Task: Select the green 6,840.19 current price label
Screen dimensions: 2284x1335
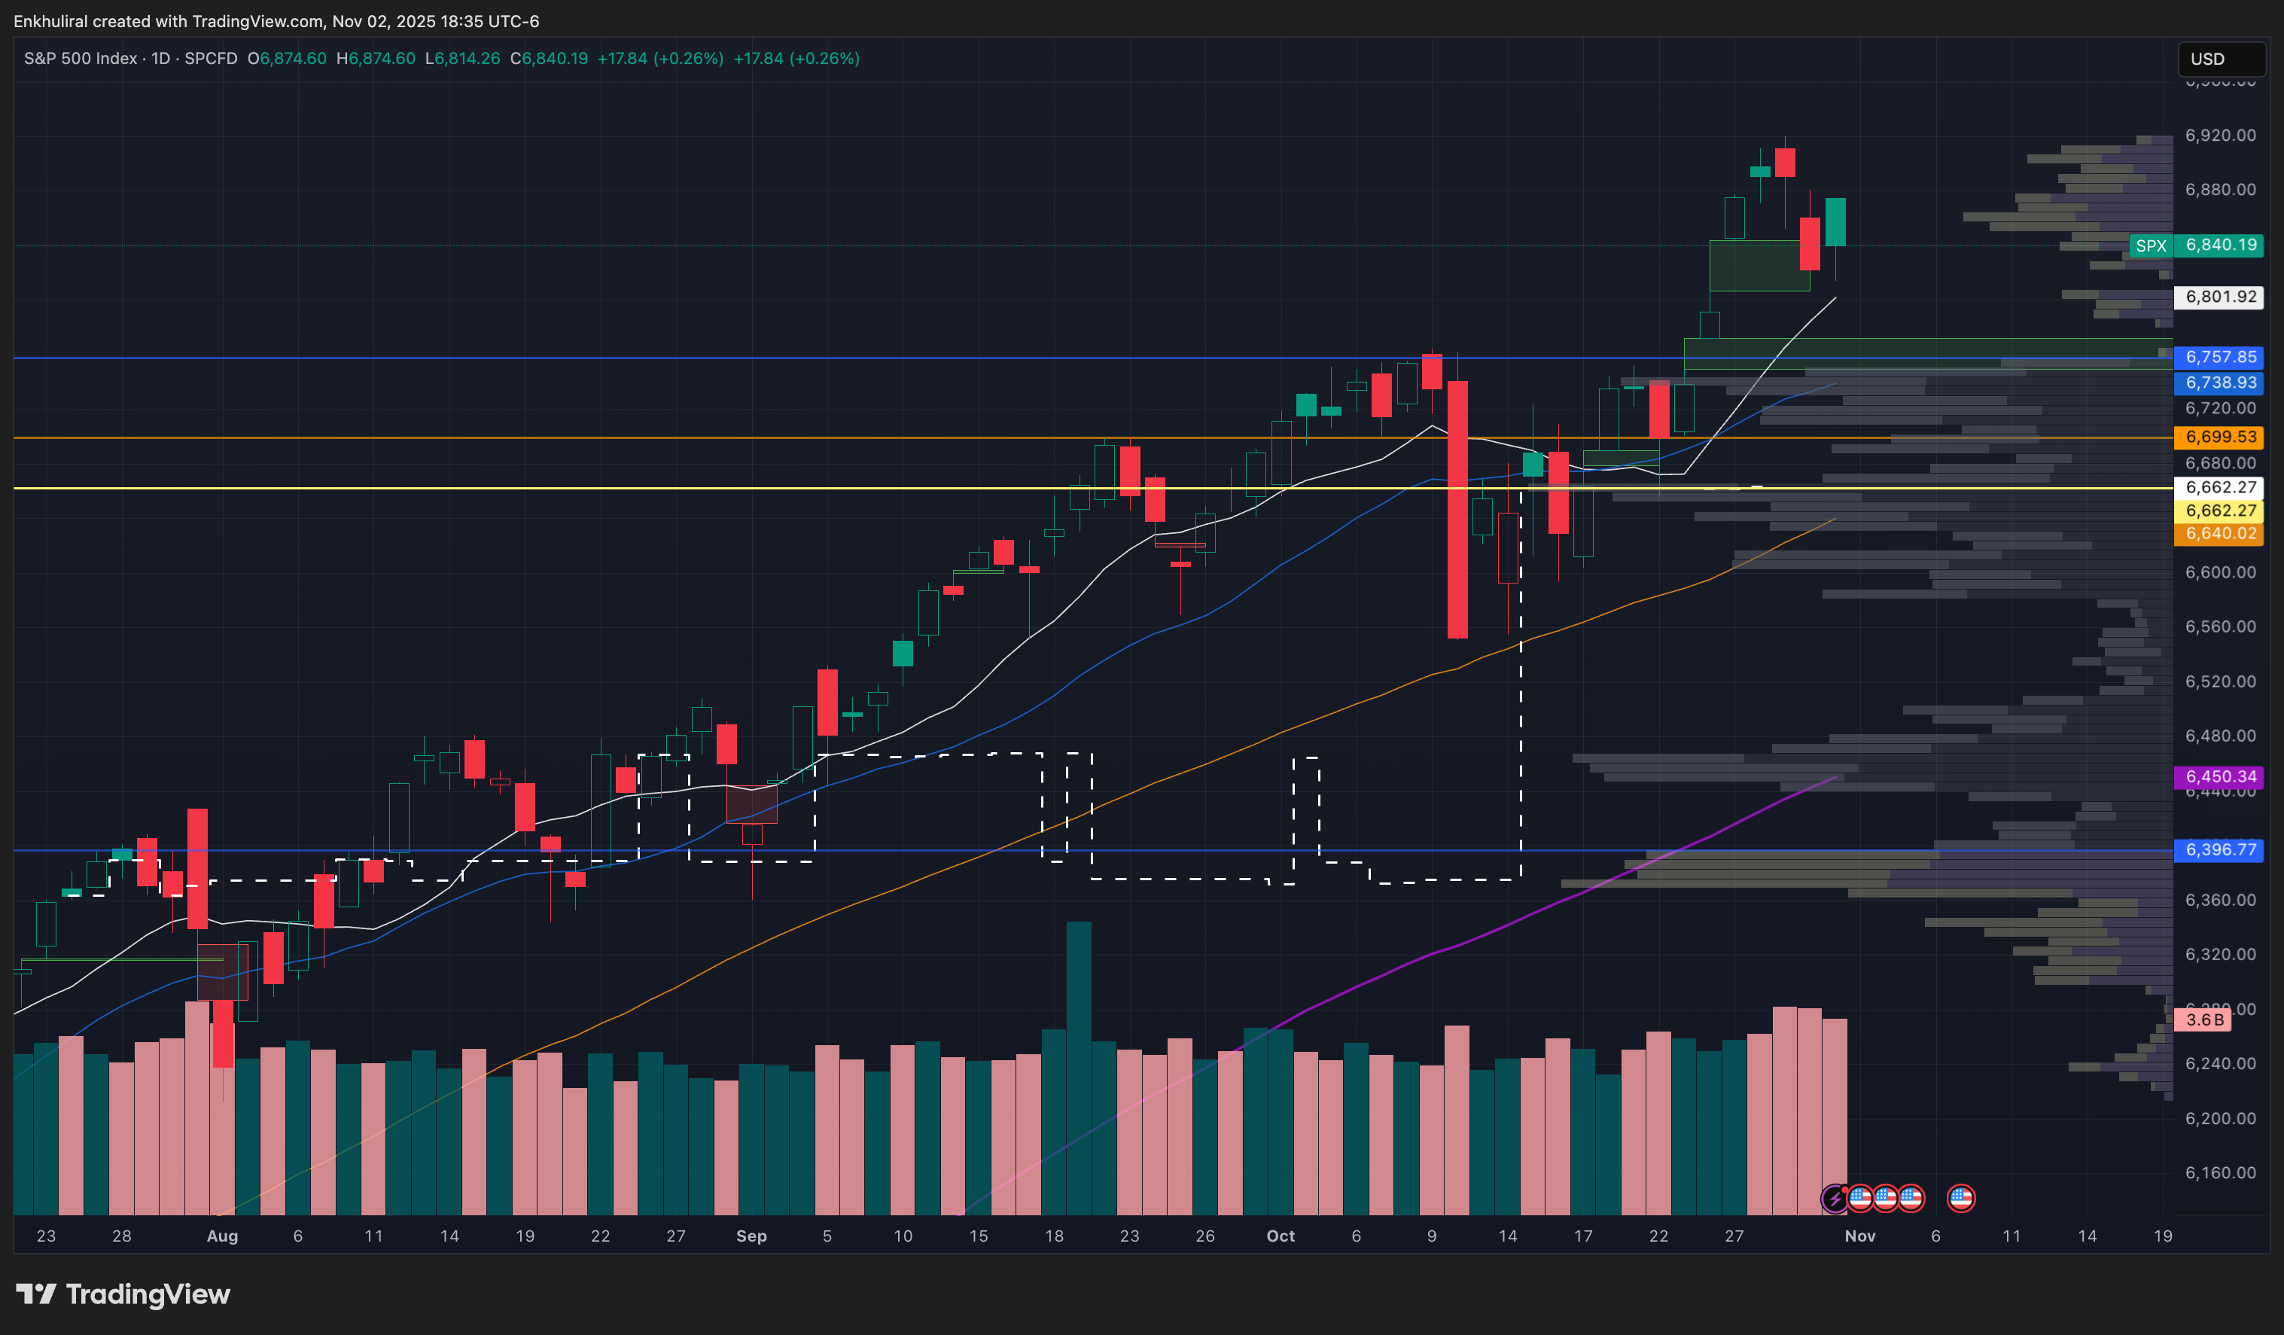Action: (x=2220, y=245)
